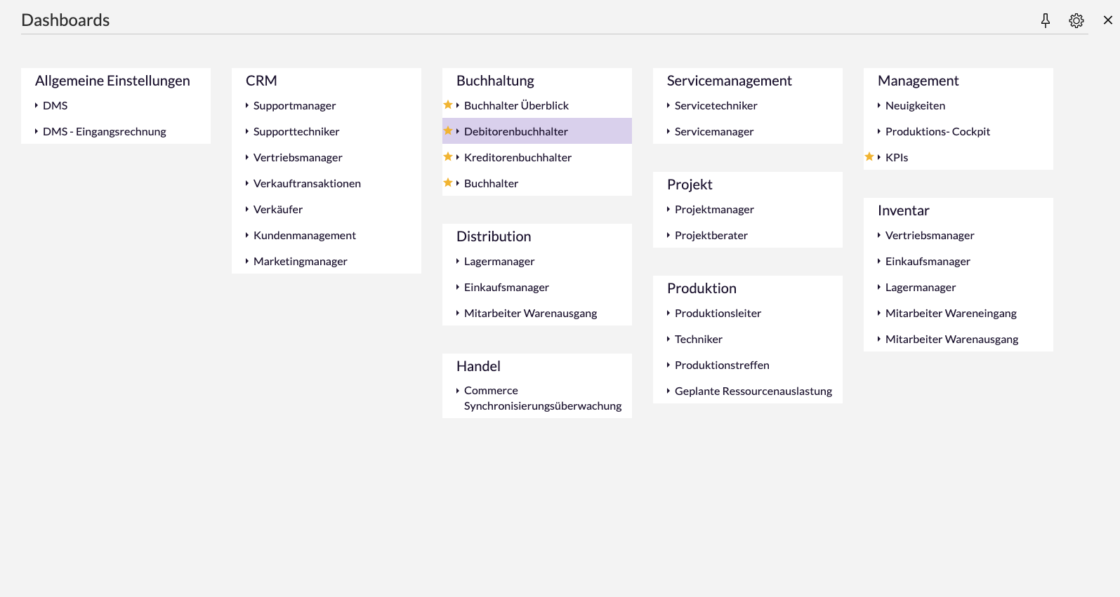
Task: Close the Dashboards panel
Action: pyautogui.click(x=1107, y=20)
